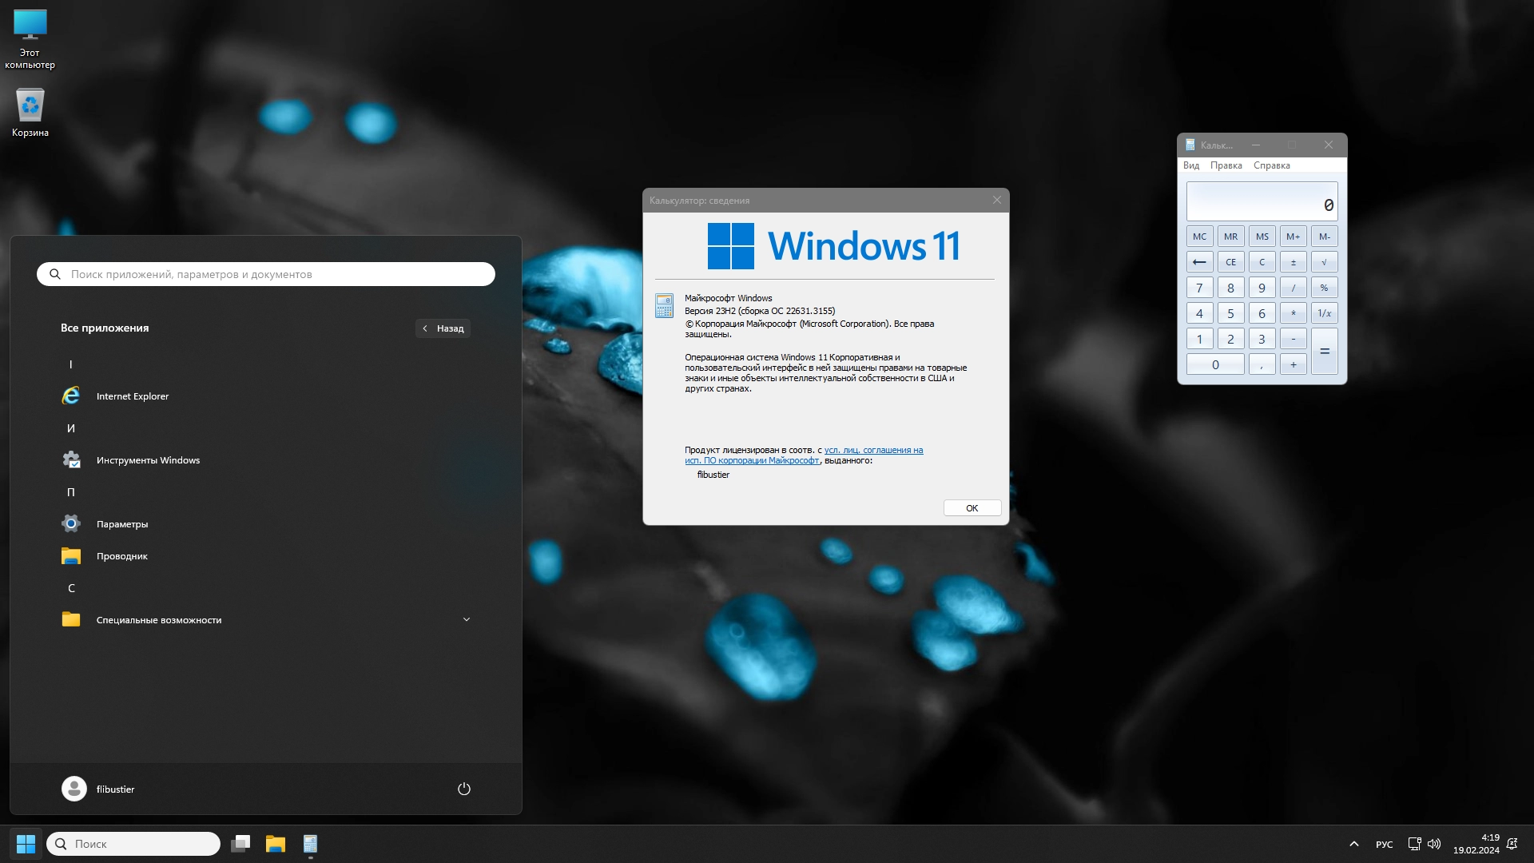The height and width of the screenshot is (863, 1534).
Task: Show hidden tray icons arrow
Action: click(x=1353, y=844)
